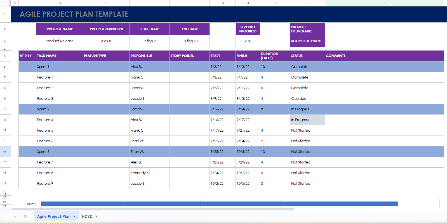Click the In Progress status for Feature 4
The image size is (447, 223).
coord(307,120)
